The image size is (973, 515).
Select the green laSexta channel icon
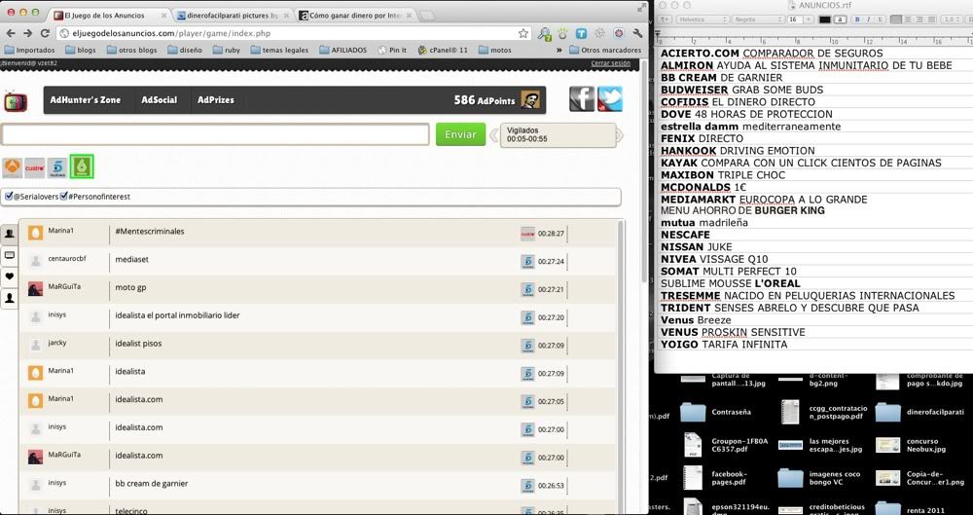pyautogui.click(x=82, y=167)
